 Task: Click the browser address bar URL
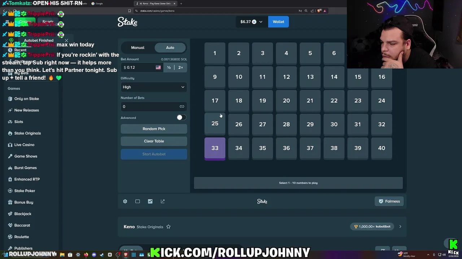click(x=157, y=11)
